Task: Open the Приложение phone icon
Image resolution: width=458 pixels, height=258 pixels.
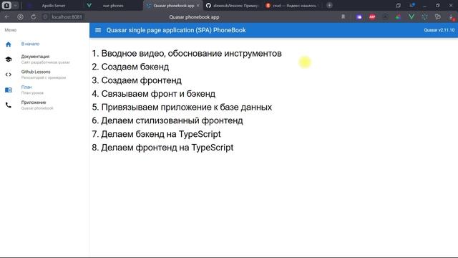Action: 8,105
